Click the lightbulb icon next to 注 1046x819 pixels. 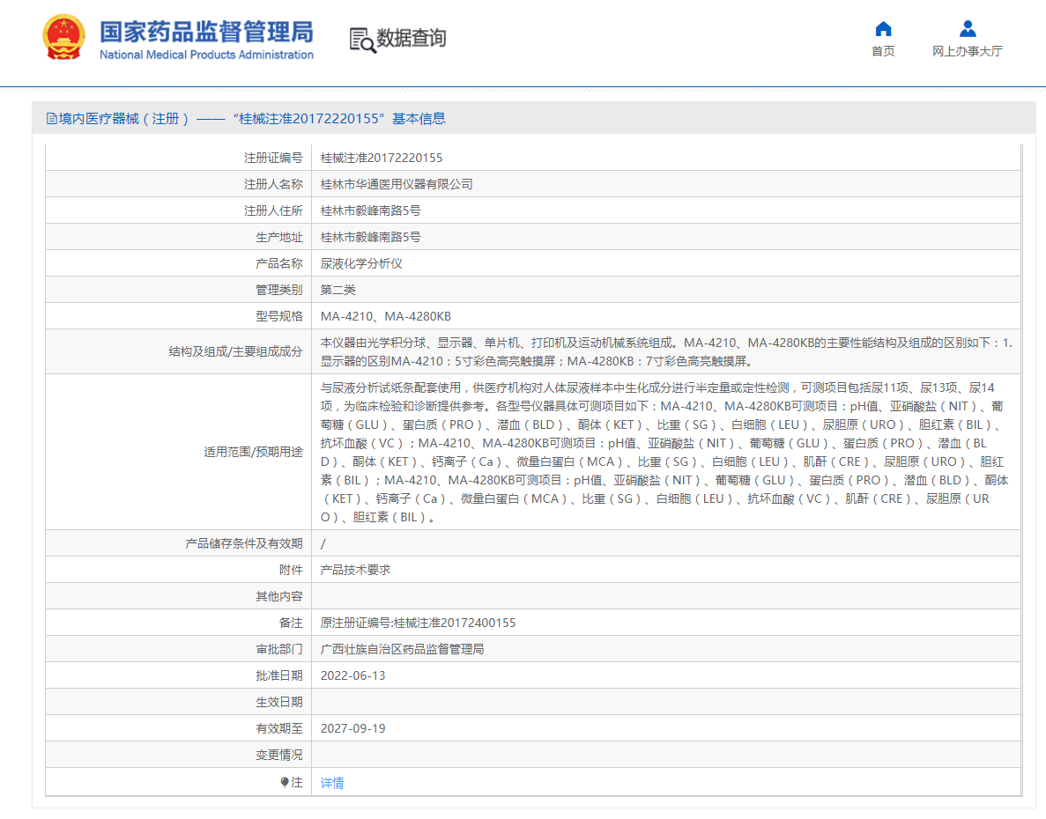pos(285,782)
